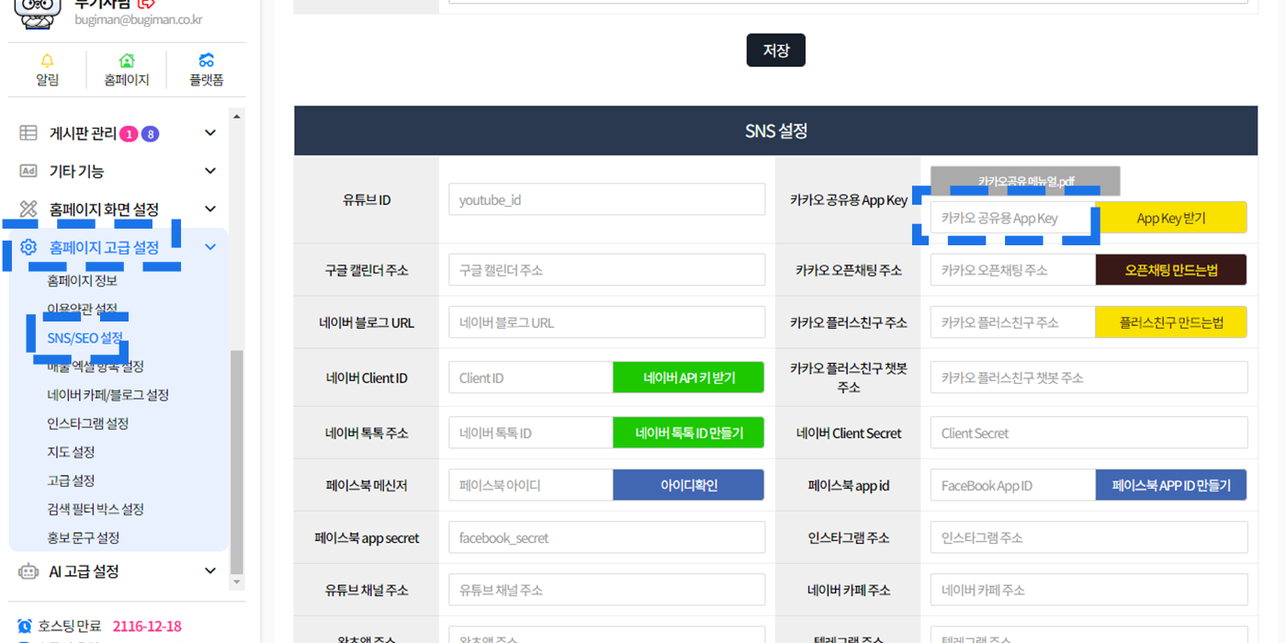Click the yellow App Key 받기 button

coord(1170,218)
